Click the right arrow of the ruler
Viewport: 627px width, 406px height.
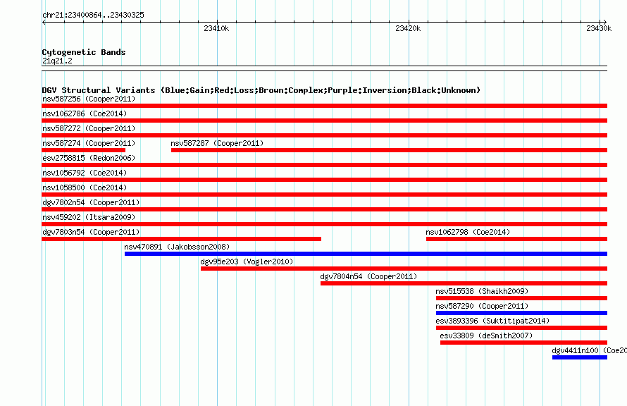pyautogui.click(x=605, y=23)
